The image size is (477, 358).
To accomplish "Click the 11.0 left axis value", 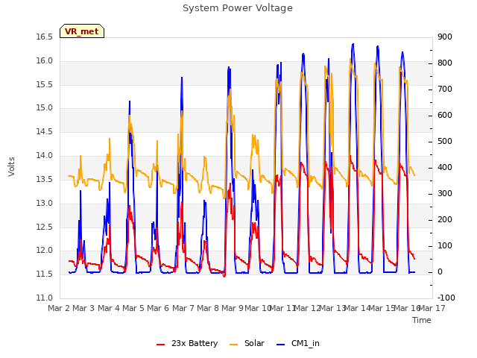I will coord(45,298).
